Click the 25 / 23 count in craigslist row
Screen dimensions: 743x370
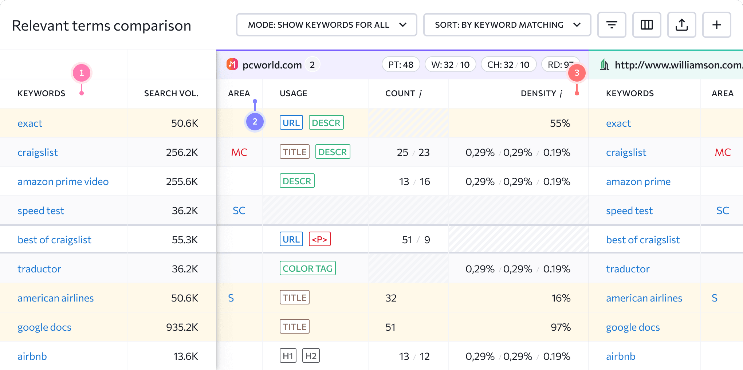click(413, 152)
